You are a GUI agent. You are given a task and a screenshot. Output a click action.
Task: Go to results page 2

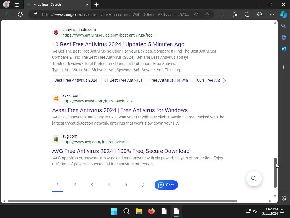(75, 185)
